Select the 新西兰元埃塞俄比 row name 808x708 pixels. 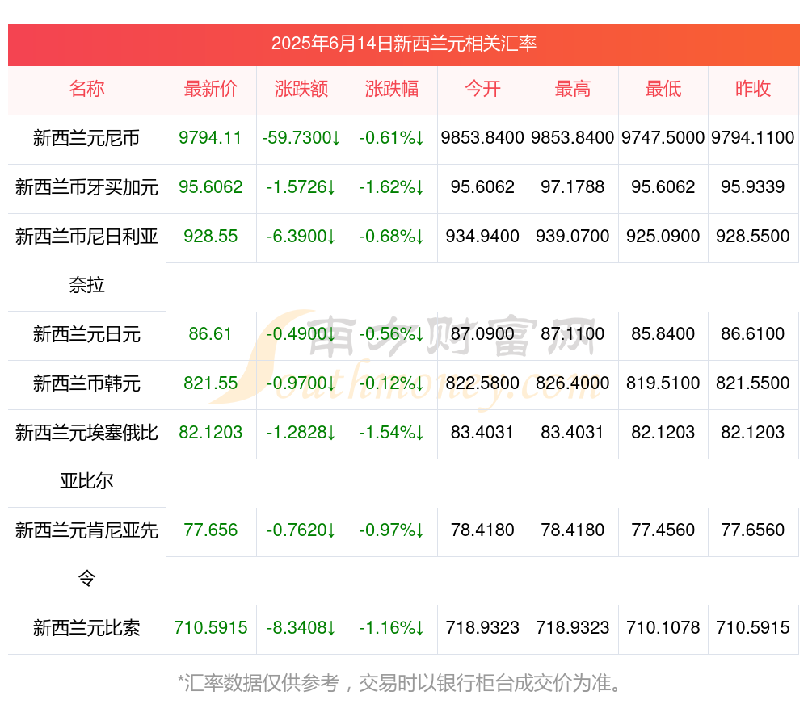pos(86,433)
